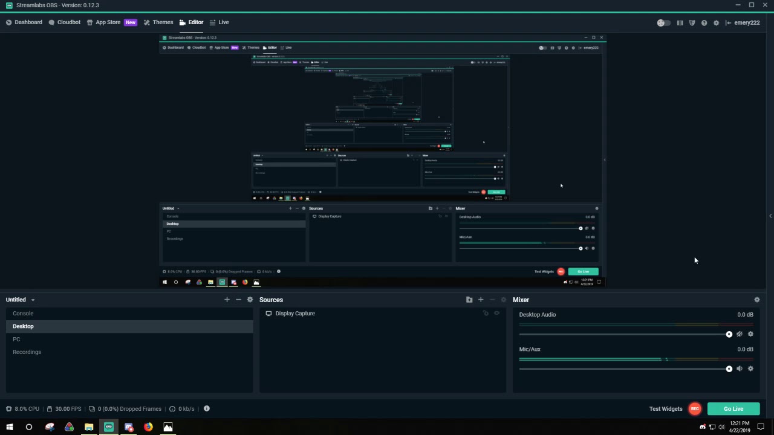Select the Recordings scene

[x=129, y=352]
